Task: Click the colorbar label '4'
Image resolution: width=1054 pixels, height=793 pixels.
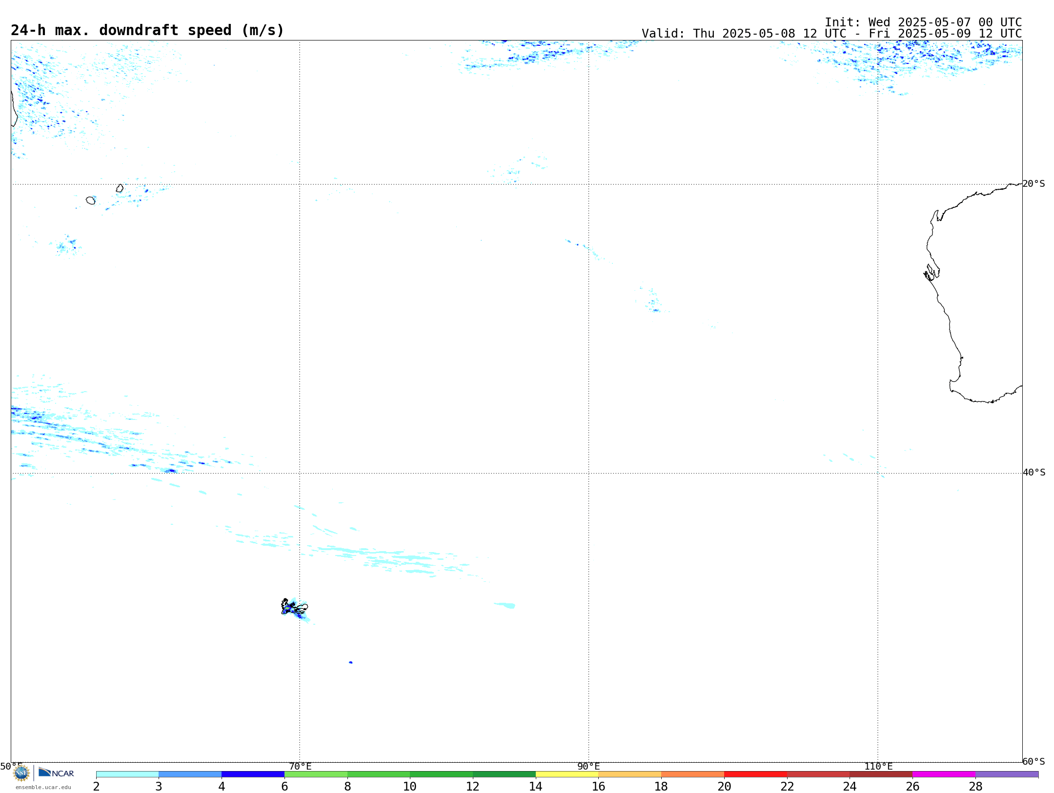Action: pos(222,787)
